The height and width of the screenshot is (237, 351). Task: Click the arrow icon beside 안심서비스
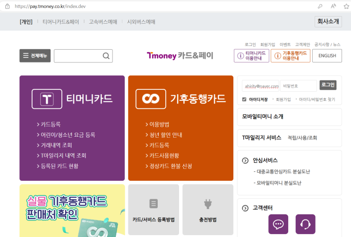pos(245,160)
